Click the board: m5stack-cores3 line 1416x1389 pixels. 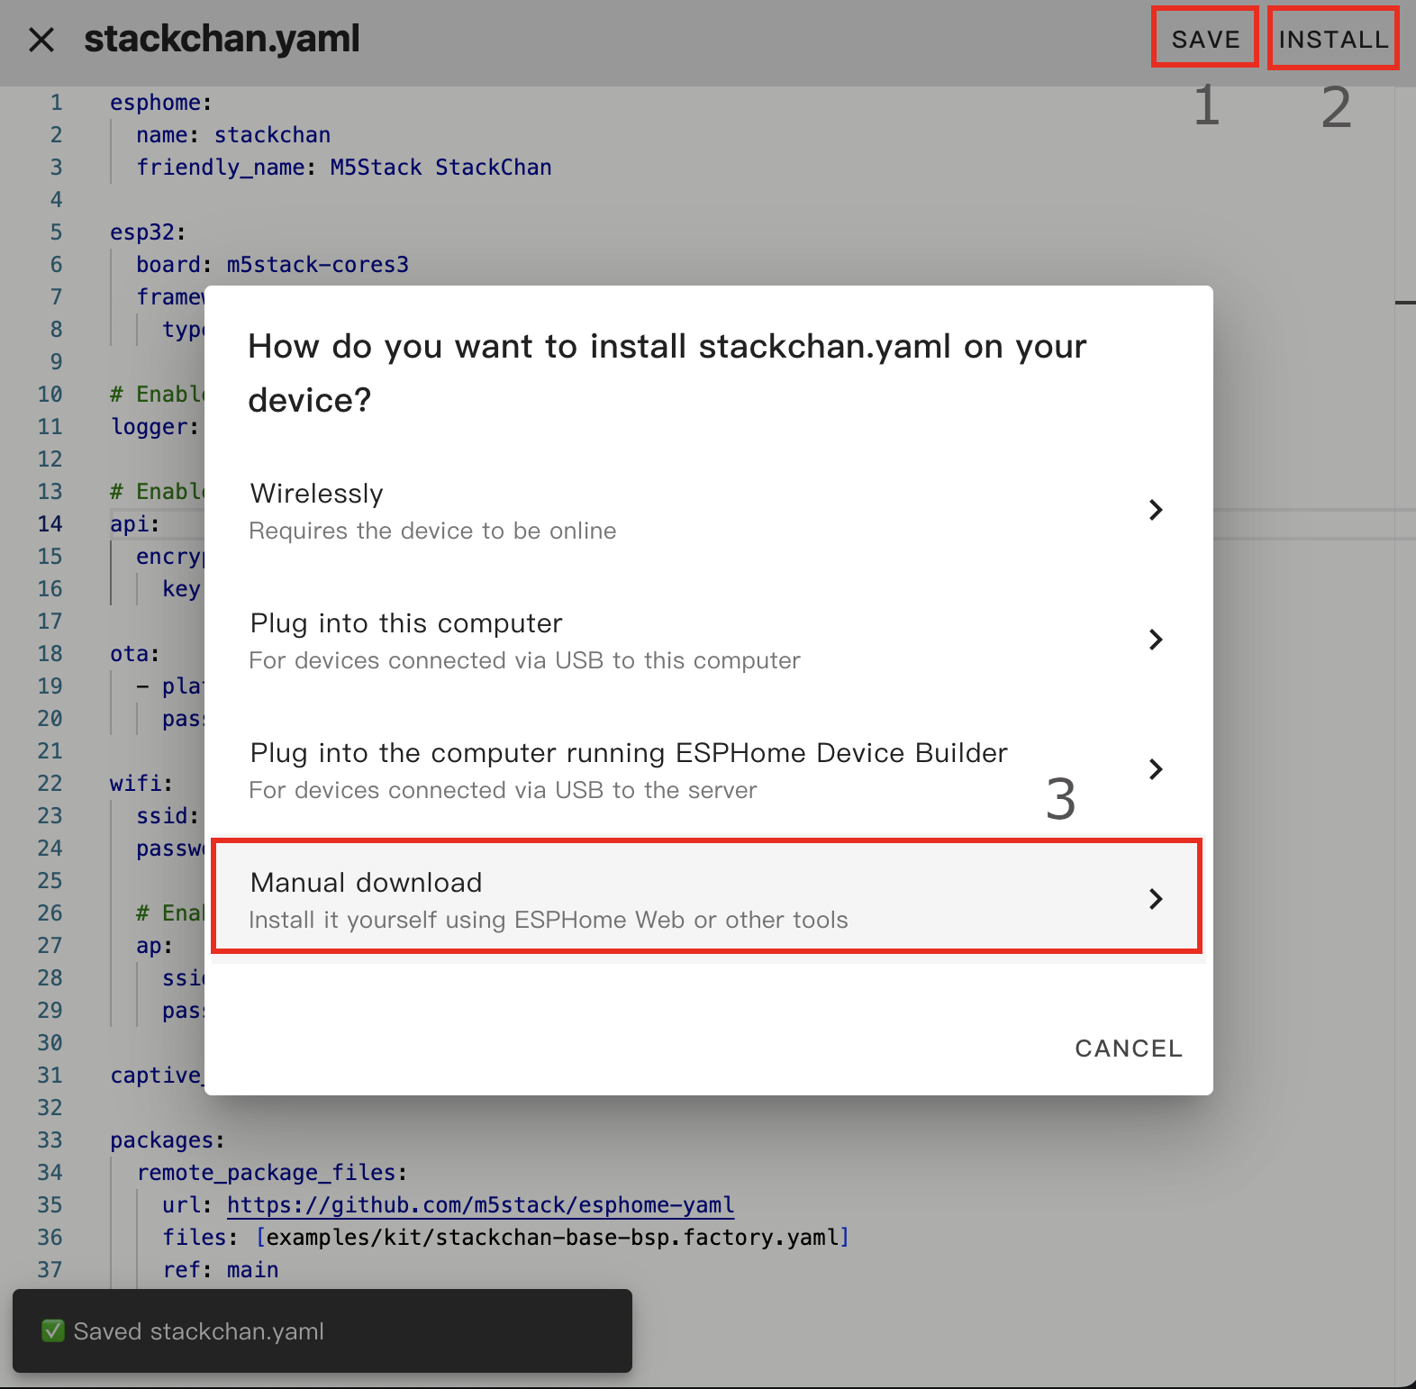pyautogui.click(x=272, y=265)
